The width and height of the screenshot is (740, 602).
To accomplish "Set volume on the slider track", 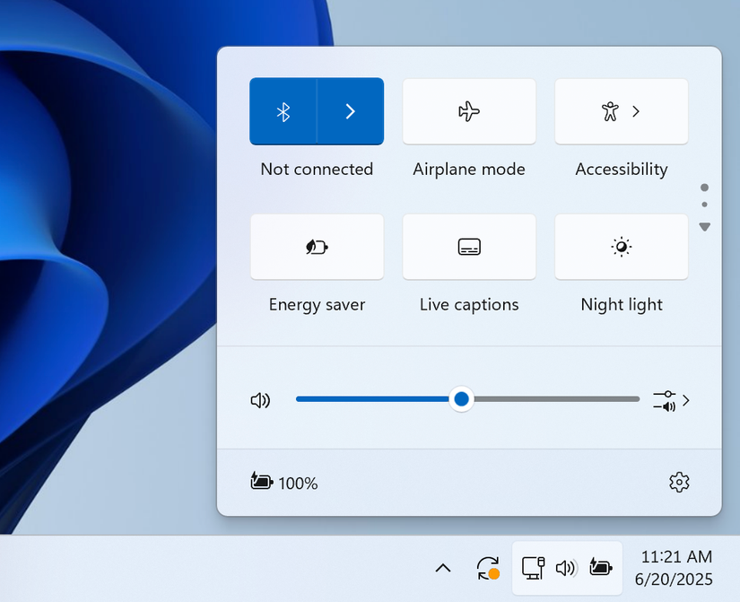I will tap(467, 399).
